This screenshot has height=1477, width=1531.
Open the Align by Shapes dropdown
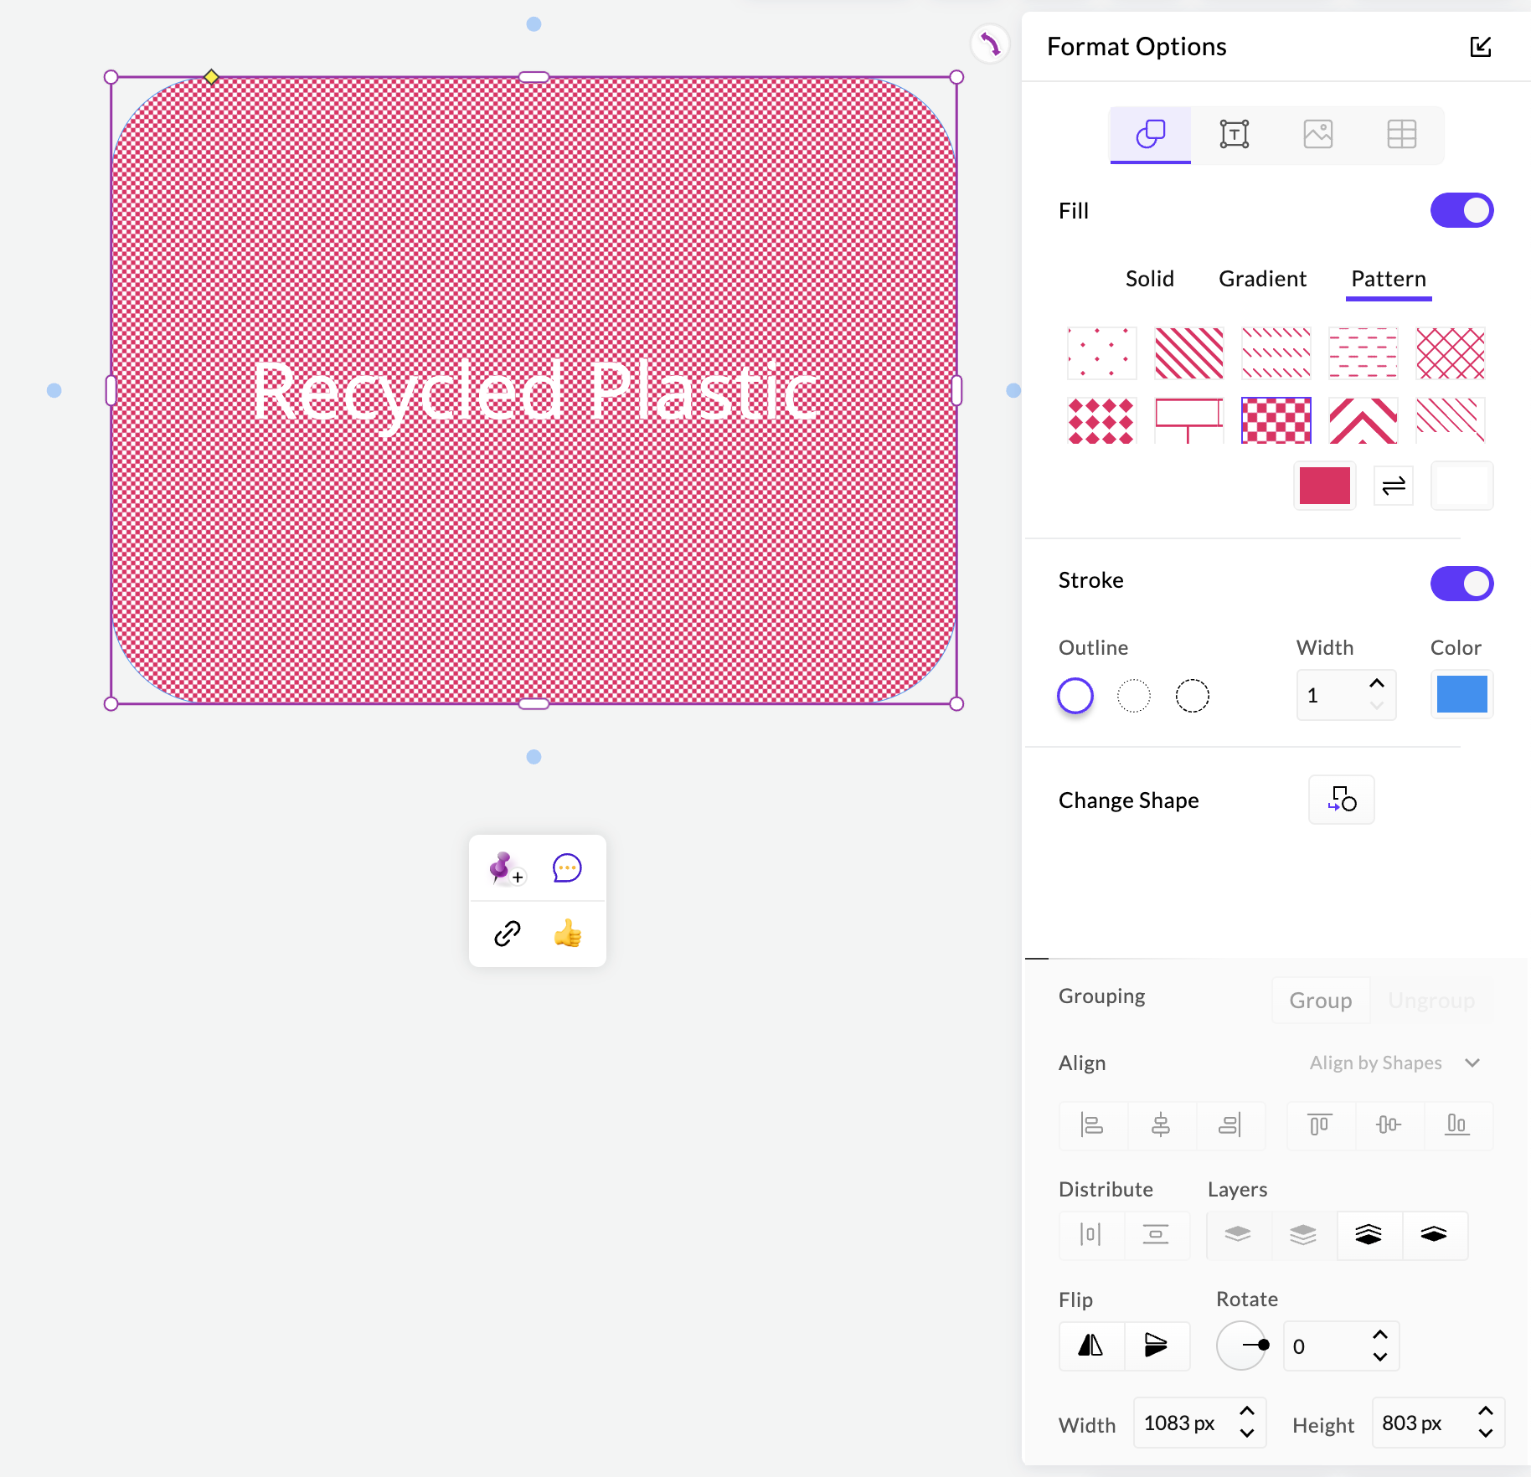pyautogui.click(x=1394, y=1063)
